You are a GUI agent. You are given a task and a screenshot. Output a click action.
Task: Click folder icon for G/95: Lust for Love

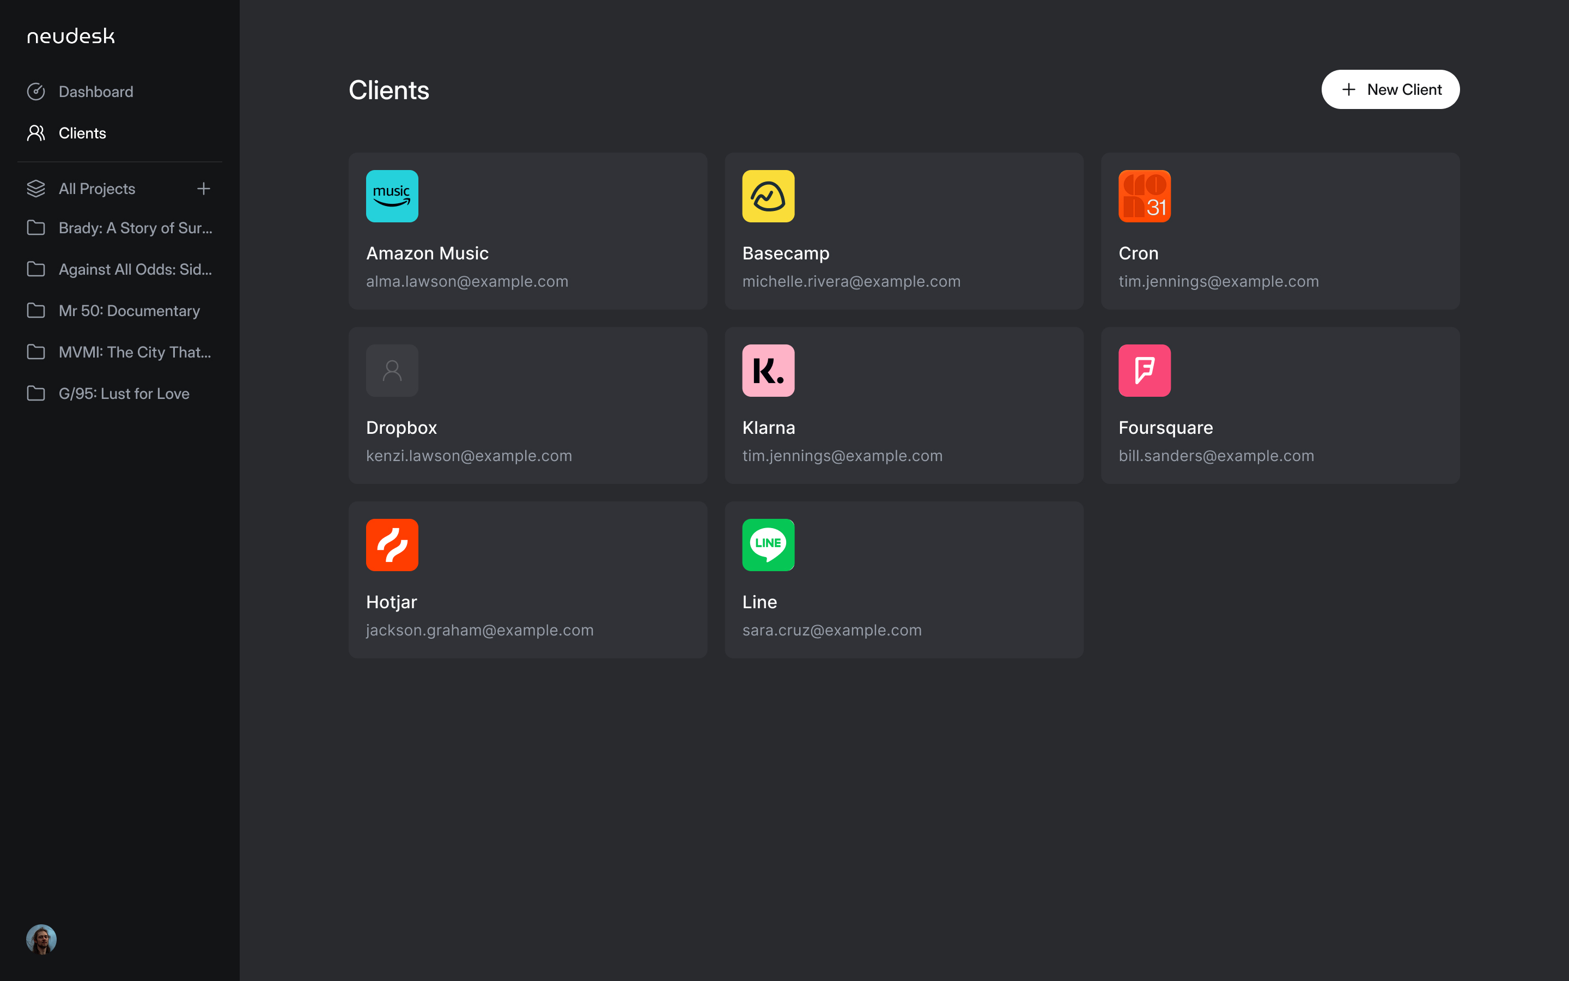[35, 394]
